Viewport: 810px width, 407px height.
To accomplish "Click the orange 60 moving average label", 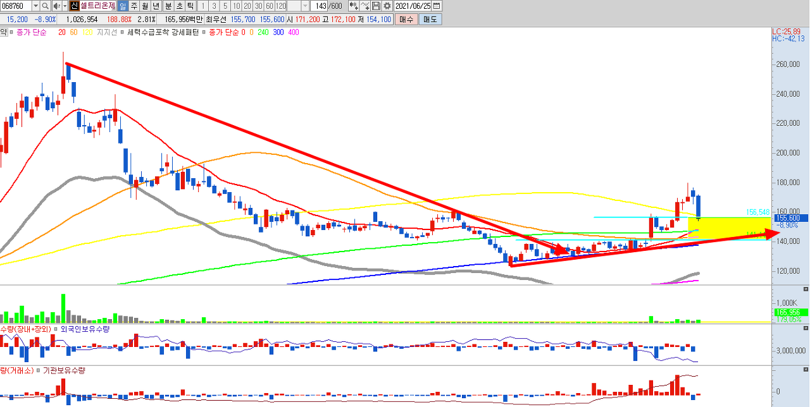I will pyautogui.click(x=73, y=32).
